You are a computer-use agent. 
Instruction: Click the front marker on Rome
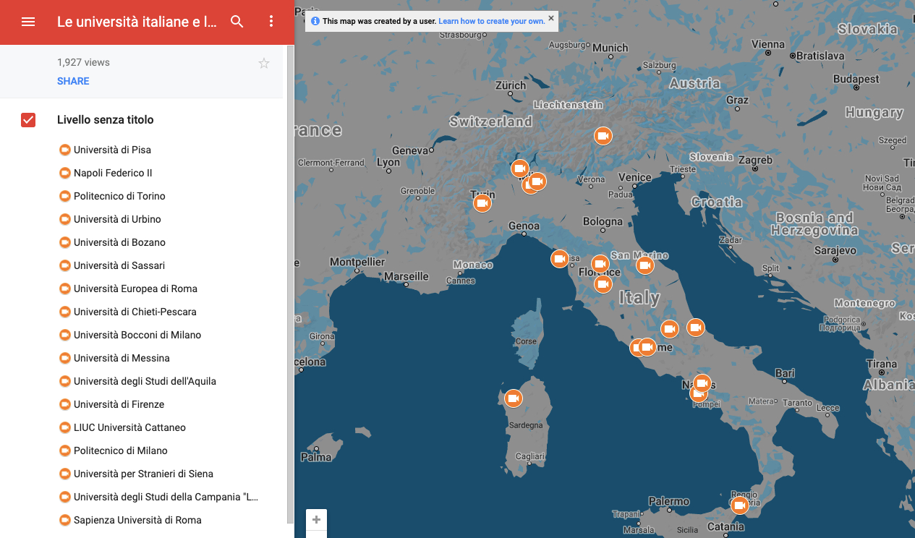coord(647,348)
